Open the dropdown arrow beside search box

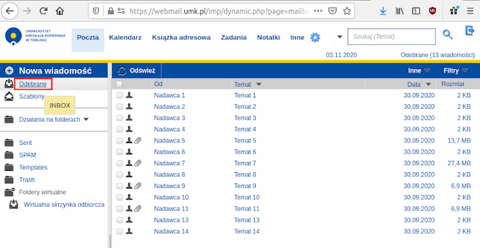[x=339, y=37]
